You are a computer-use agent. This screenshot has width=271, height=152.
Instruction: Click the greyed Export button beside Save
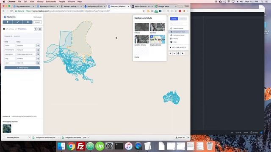coord(183,19)
